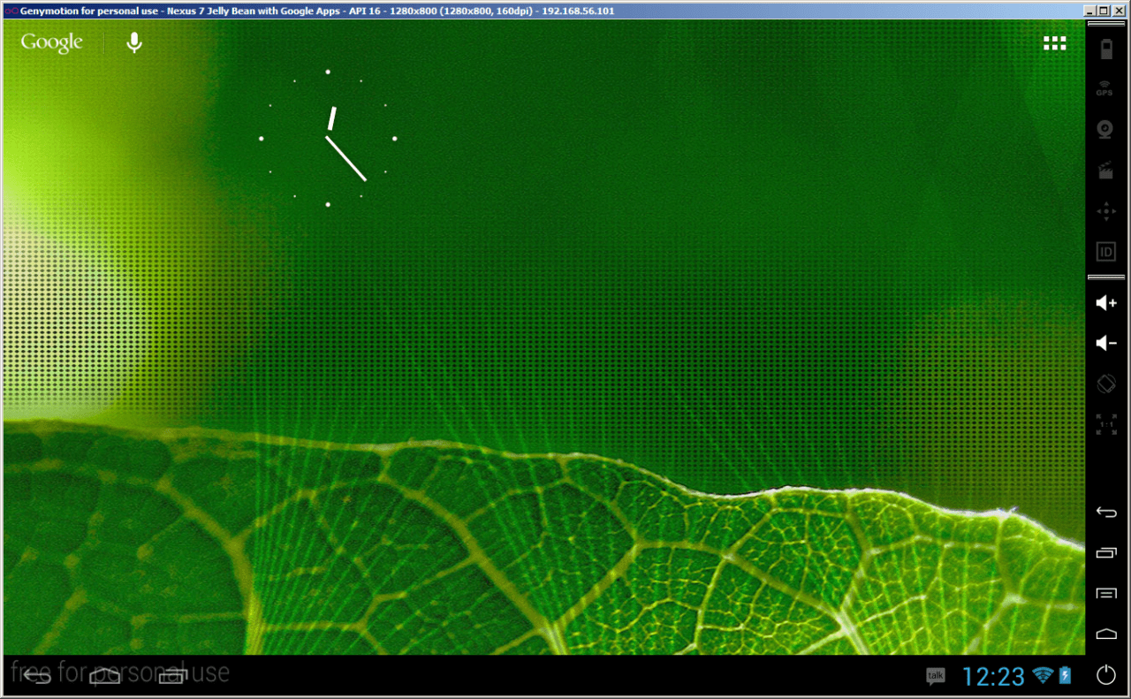Tap the battery charging status icon
The height and width of the screenshot is (699, 1131).
(x=1066, y=676)
